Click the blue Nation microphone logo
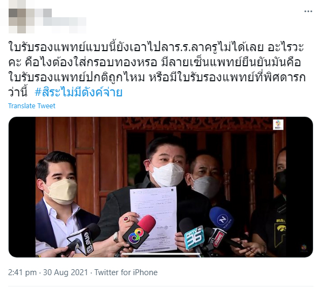The height and width of the screenshot is (287, 321). [222, 220]
